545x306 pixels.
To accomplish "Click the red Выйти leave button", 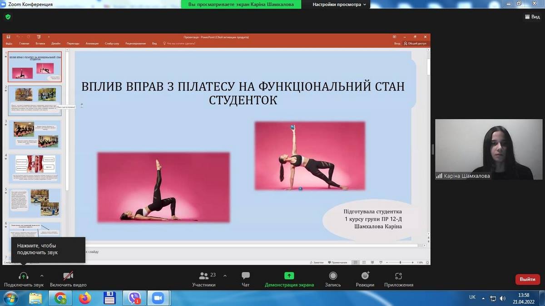I will tap(527, 279).
